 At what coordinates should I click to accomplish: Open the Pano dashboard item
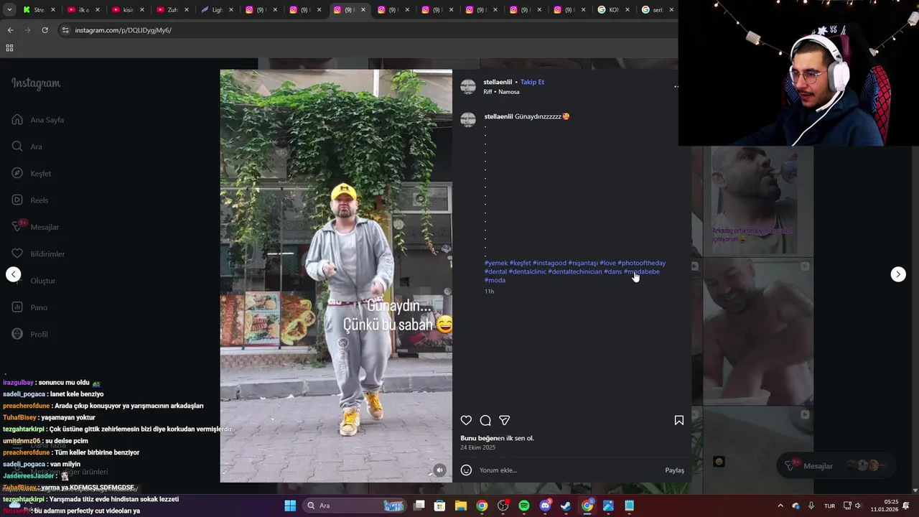pos(29,307)
